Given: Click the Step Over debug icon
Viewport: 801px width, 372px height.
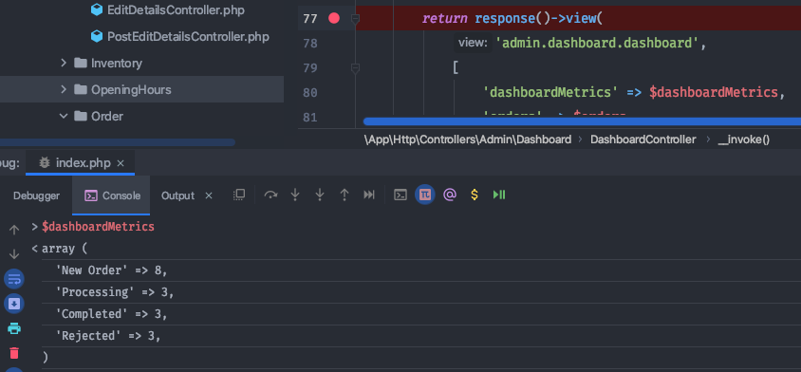Looking at the screenshot, I should pyautogui.click(x=270, y=195).
